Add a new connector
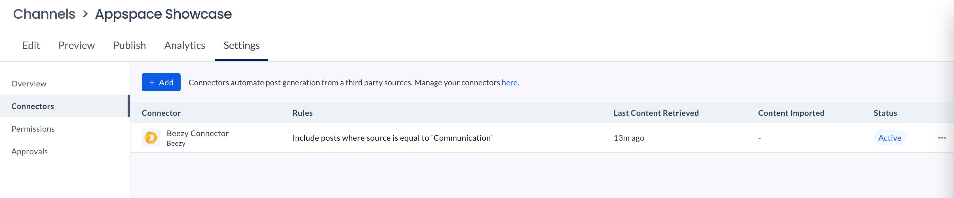954x198 pixels. [161, 82]
